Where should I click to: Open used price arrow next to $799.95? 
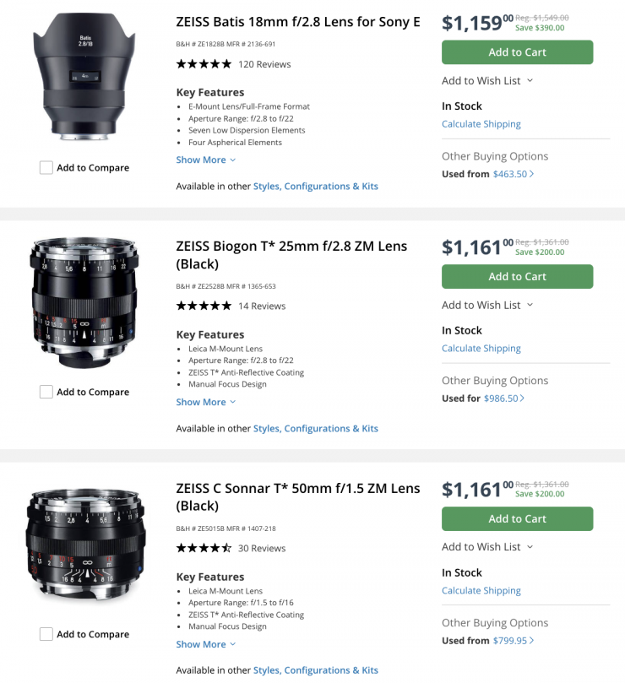(531, 641)
